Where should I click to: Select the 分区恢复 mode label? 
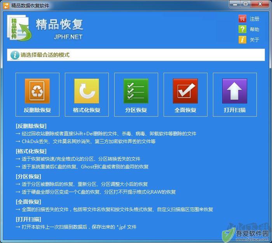point(136,110)
